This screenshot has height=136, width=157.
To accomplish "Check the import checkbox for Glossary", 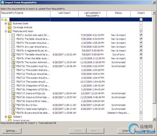I will 141,117.
